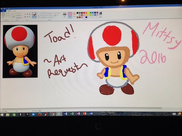This screenshot has width=182, height=136.
Task: Select the Pencil tool
Action: [25, 14]
